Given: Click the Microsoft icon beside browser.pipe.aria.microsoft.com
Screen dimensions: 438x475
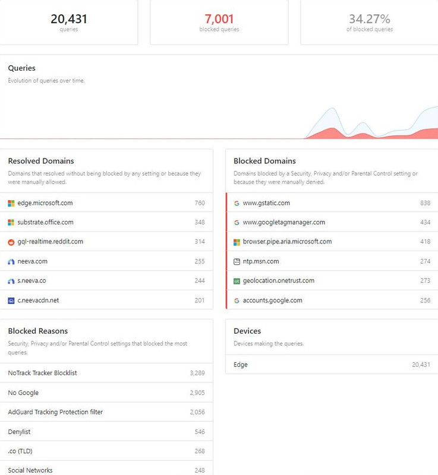Looking at the screenshot, I should coord(237,242).
